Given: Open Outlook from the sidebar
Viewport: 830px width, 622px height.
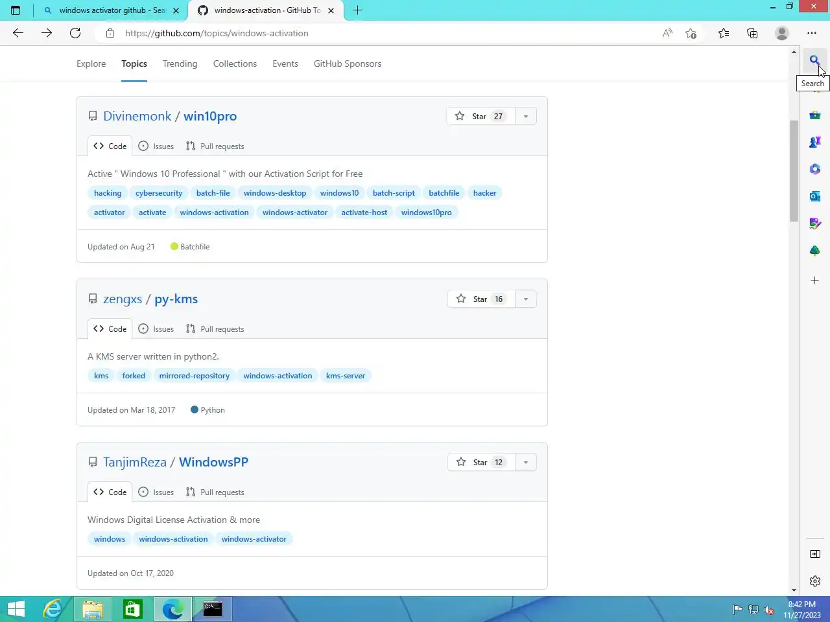Looking at the screenshot, I should (815, 196).
